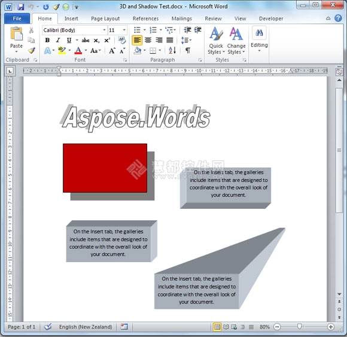Click the Text Effects glowing A icon
This screenshot has width=347, height=337.
[47, 51]
